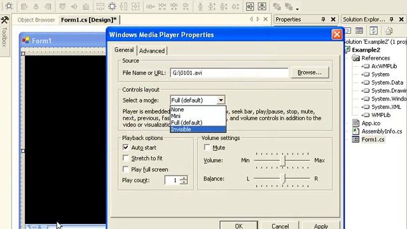Click Remove Vertical Spacing icon
Viewport: 407px width, 229px height.
(235, 6)
